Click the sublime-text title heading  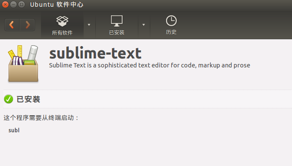pyautogui.click(x=95, y=53)
